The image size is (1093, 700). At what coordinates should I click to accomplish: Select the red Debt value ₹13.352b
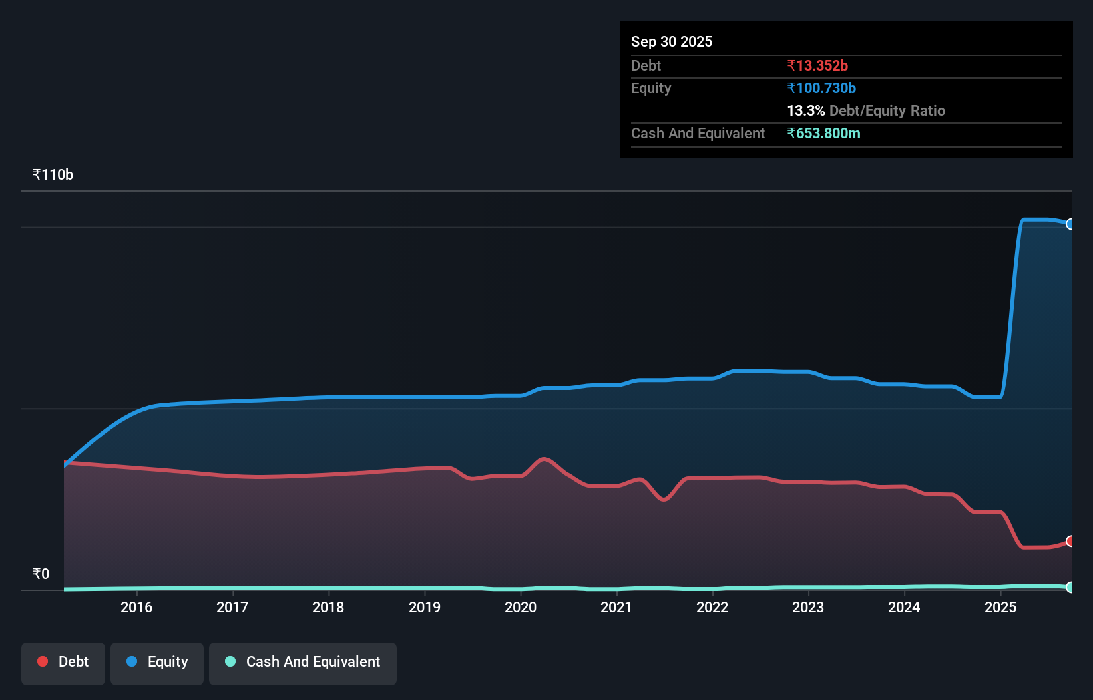click(x=817, y=65)
